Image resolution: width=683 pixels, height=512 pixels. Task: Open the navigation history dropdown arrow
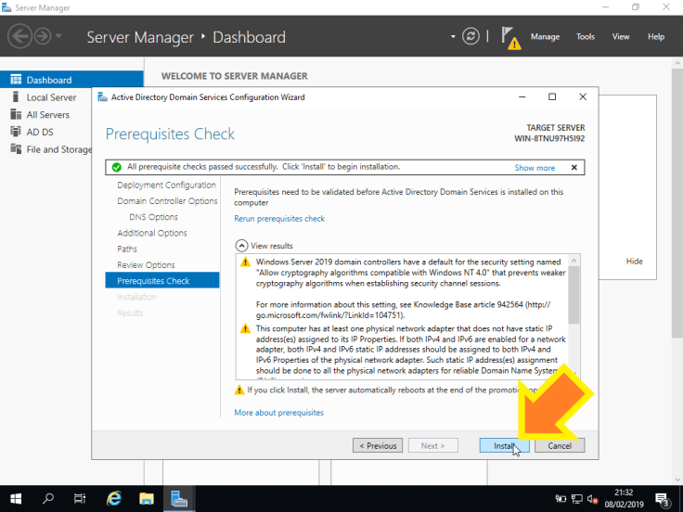pos(59,37)
